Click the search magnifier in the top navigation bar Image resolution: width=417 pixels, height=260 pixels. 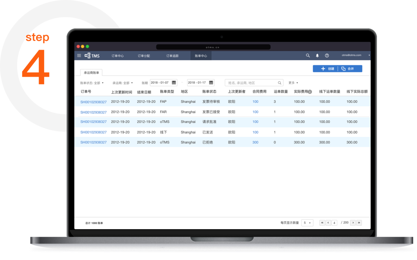pyautogui.click(x=308, y=55)
